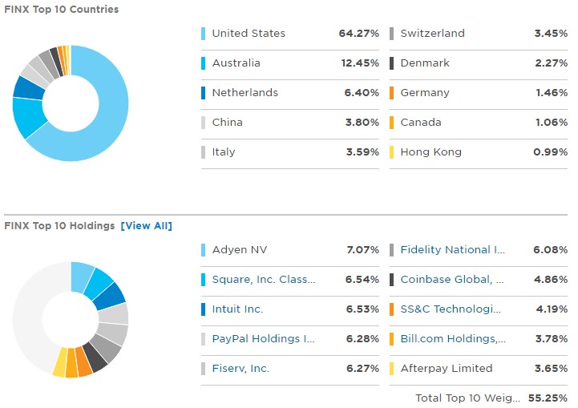The height and width of the screenshot is (408, 578).
Task: Open the Square, Inc. Class holding link
Action: coord(264,280)
